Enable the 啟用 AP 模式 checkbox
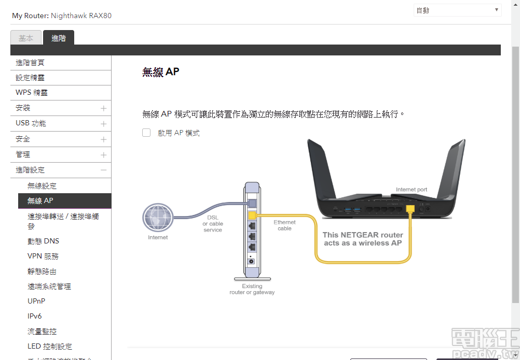The image size is (520, 360). (x=146, y=132)
